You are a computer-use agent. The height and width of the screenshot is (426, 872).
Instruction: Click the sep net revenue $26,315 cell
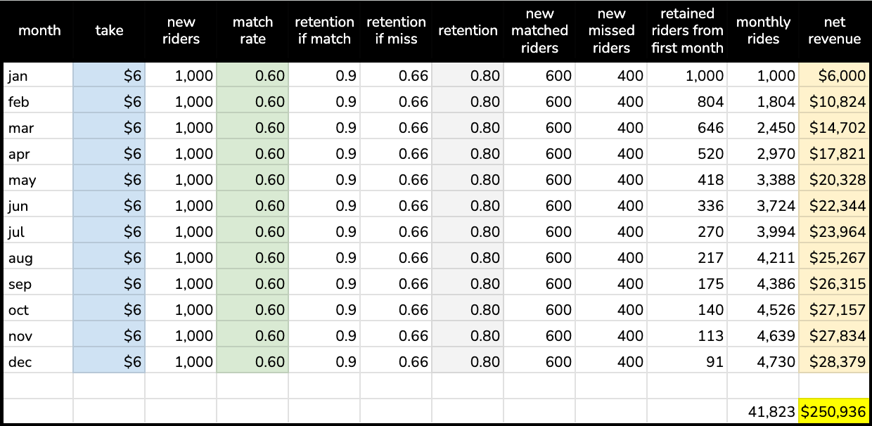tap(834, 284)
